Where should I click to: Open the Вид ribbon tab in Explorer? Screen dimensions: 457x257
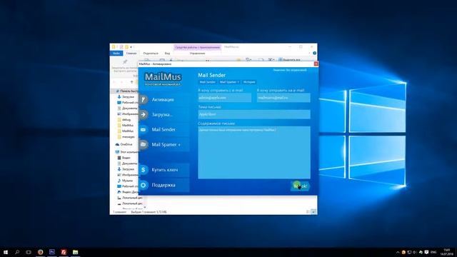click(x=167, y=54)
